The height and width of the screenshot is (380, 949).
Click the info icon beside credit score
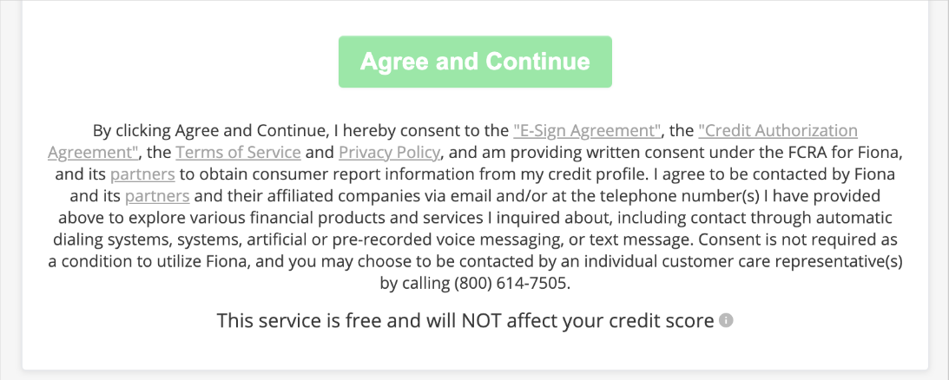coord(727,321)
